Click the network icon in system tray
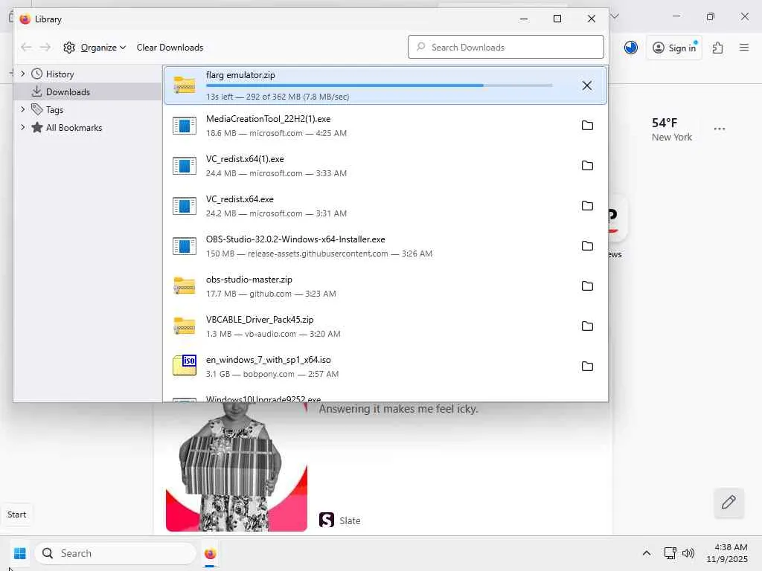 (x=670, y=553)
